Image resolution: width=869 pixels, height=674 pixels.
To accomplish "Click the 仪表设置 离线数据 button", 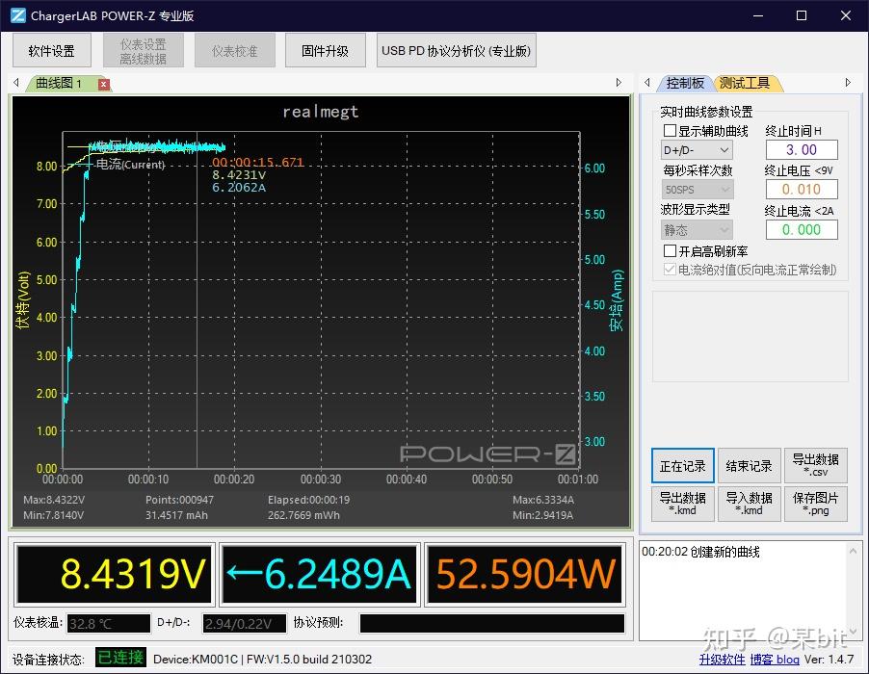I will click(143, 51).
